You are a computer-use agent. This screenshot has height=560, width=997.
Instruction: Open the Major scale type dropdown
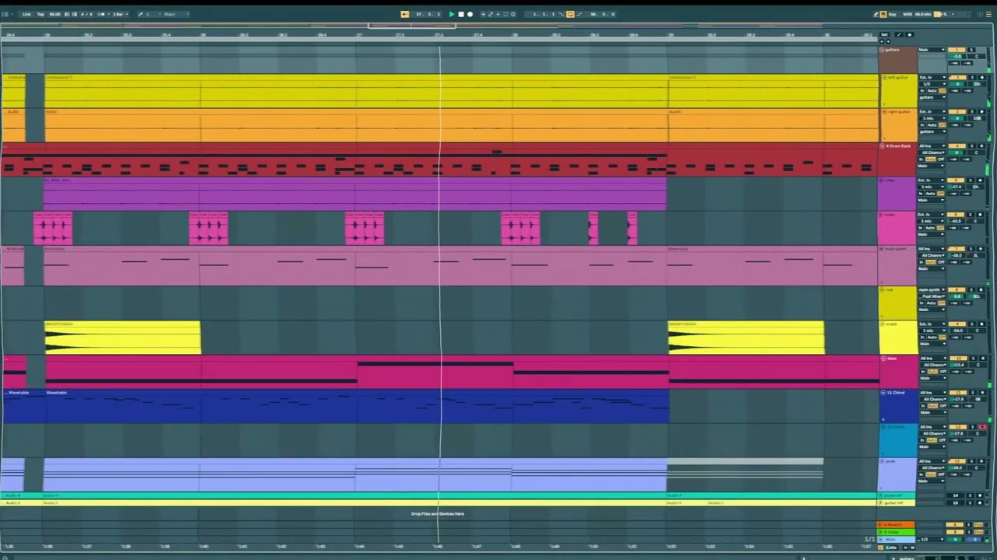pos(176,14)
